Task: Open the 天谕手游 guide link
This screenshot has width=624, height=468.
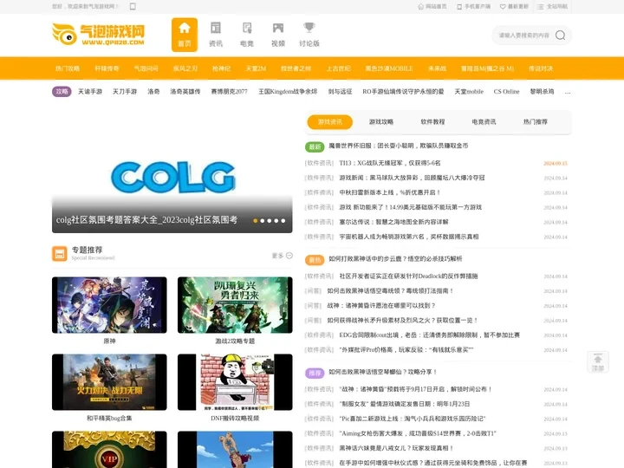Action: (90, 92)
